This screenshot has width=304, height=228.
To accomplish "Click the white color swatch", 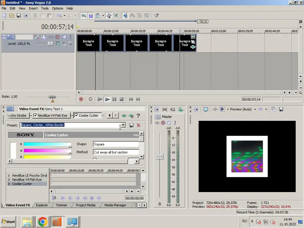I will pos(13,151).
